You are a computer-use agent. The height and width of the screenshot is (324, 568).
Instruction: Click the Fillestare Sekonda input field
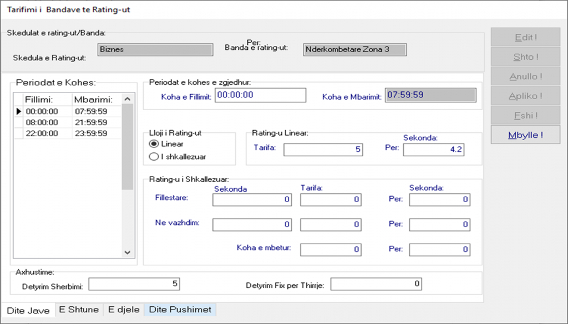click(252, 199)
